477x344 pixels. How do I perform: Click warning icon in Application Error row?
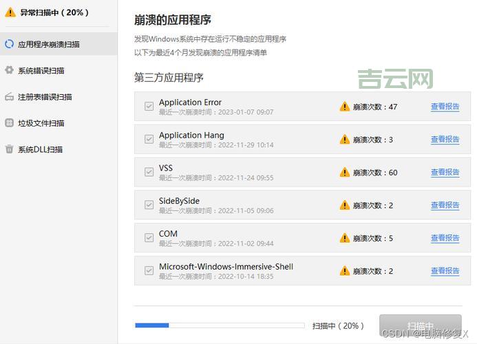(344, 107)
